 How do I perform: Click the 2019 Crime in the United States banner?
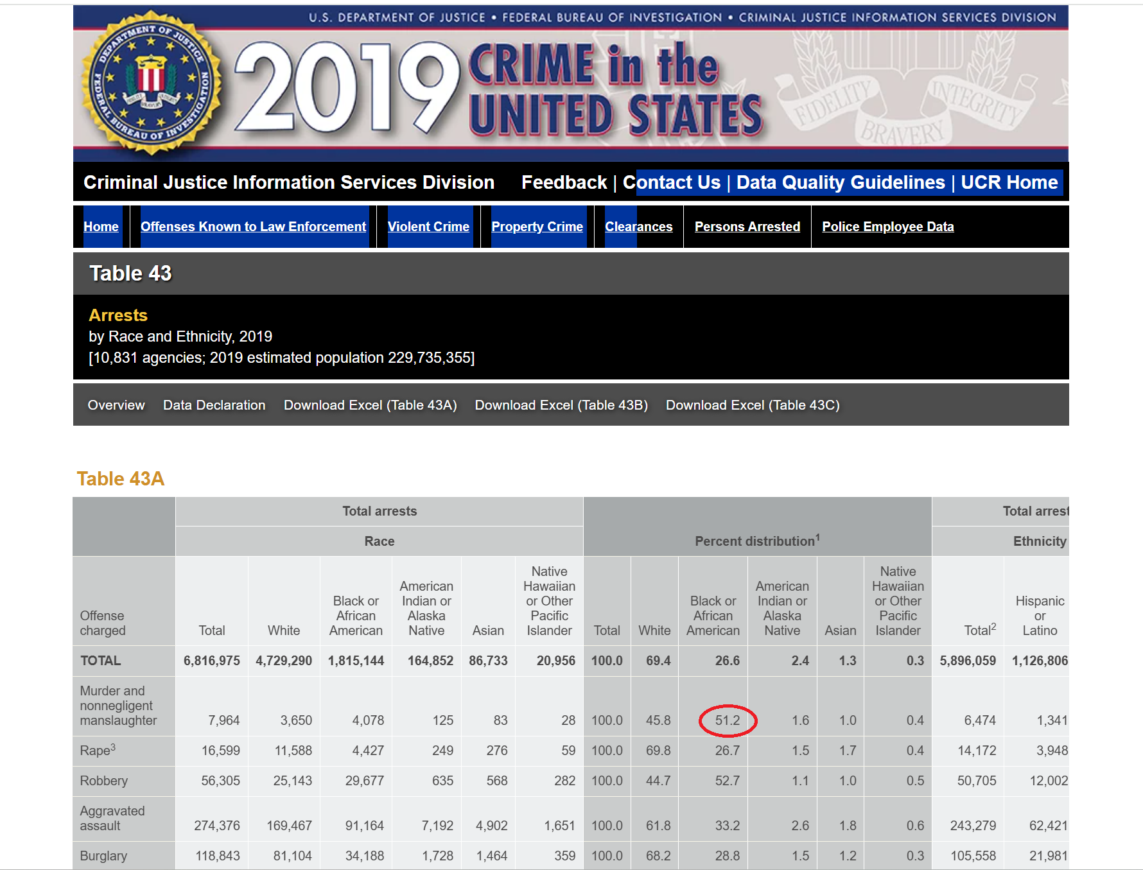click(x=571, y=83)
